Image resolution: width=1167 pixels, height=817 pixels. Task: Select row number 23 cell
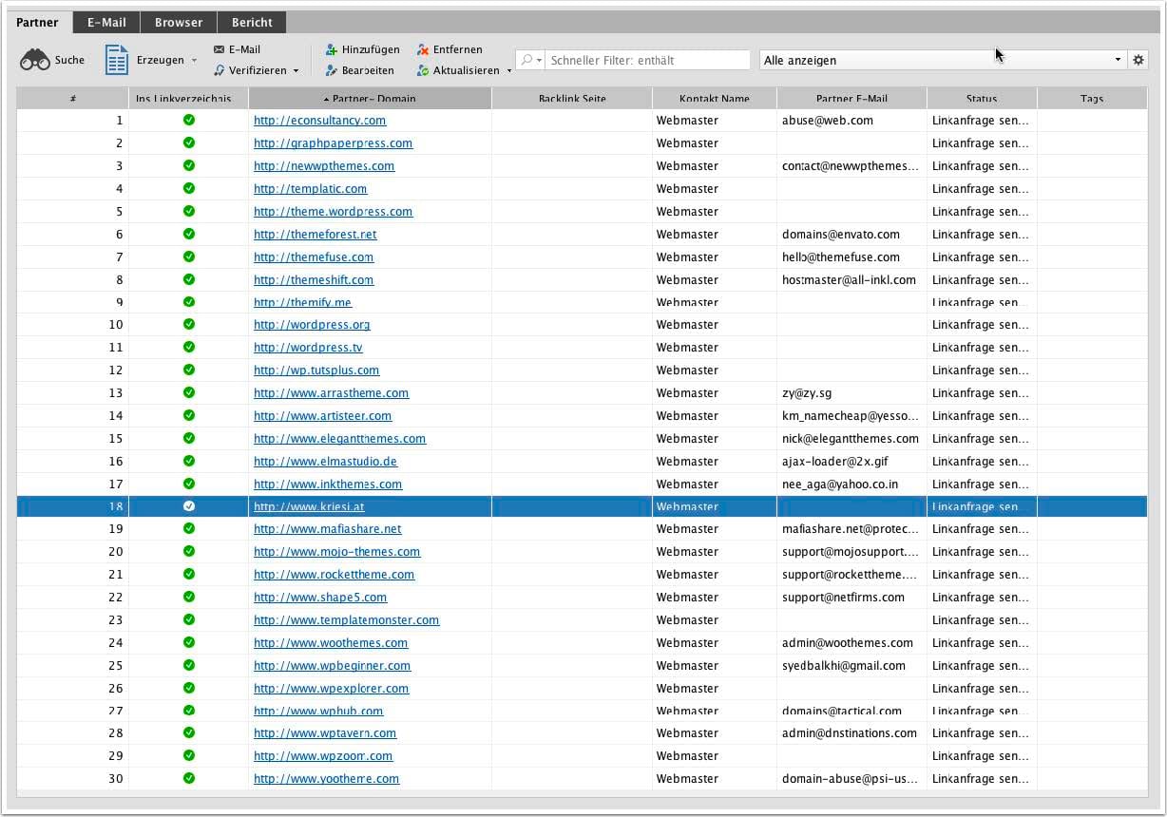[73, 620]
